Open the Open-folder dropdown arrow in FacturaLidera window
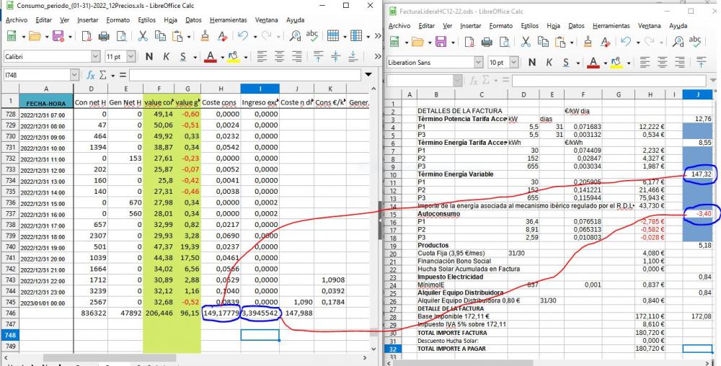721x366 pixels. [x=430, y=43]
